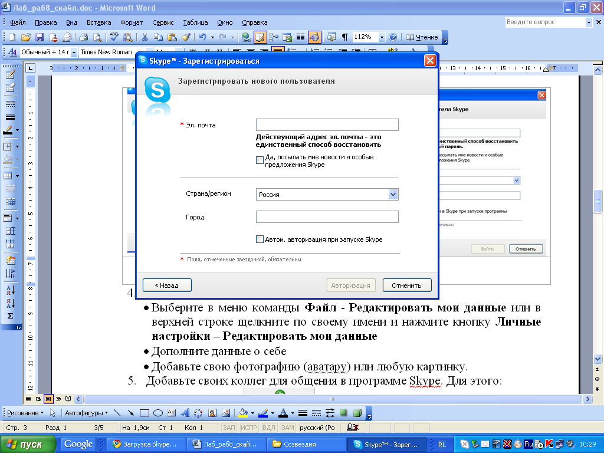The height and width of the screenshot is (453, 604).
Task: Toggle the Tables and Borders toolbar icon
Action: [260, 37]
